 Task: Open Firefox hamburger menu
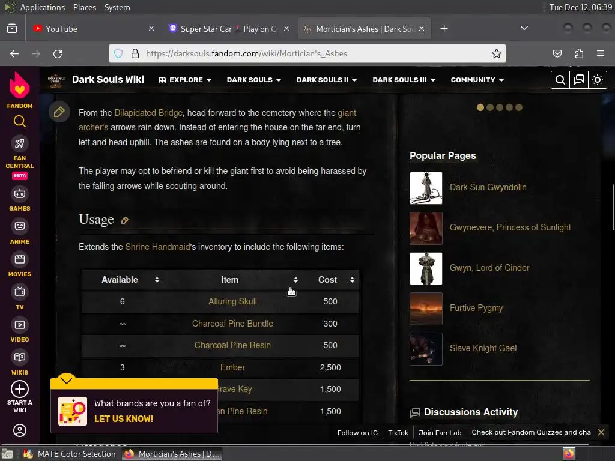(601, 53)
